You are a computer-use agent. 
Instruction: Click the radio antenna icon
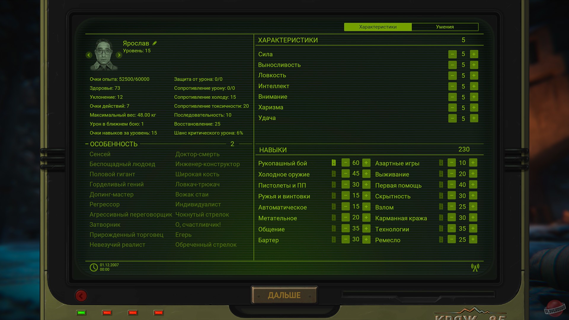(x=475, y=268)
